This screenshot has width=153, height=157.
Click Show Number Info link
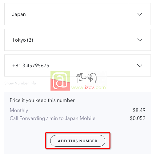(20, 83)
